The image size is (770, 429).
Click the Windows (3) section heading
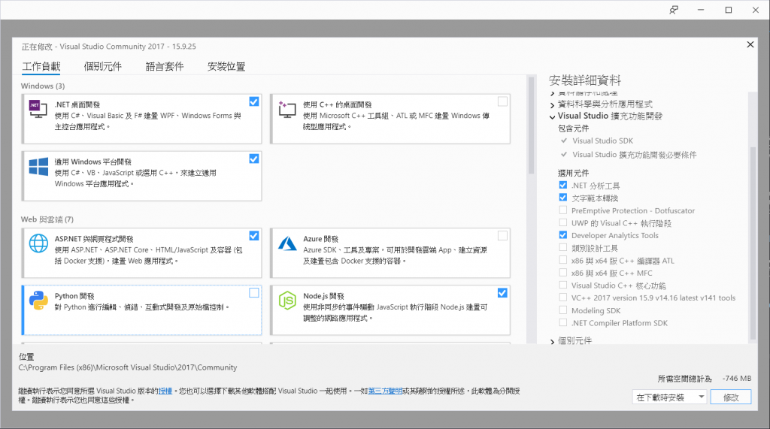(43, 86)
